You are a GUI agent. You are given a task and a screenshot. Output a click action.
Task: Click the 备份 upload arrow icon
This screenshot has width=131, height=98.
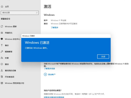[2, 45]
